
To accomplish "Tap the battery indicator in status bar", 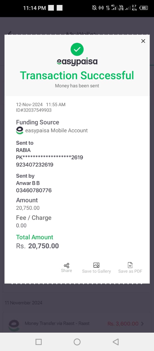I will [x=144, y=8].
